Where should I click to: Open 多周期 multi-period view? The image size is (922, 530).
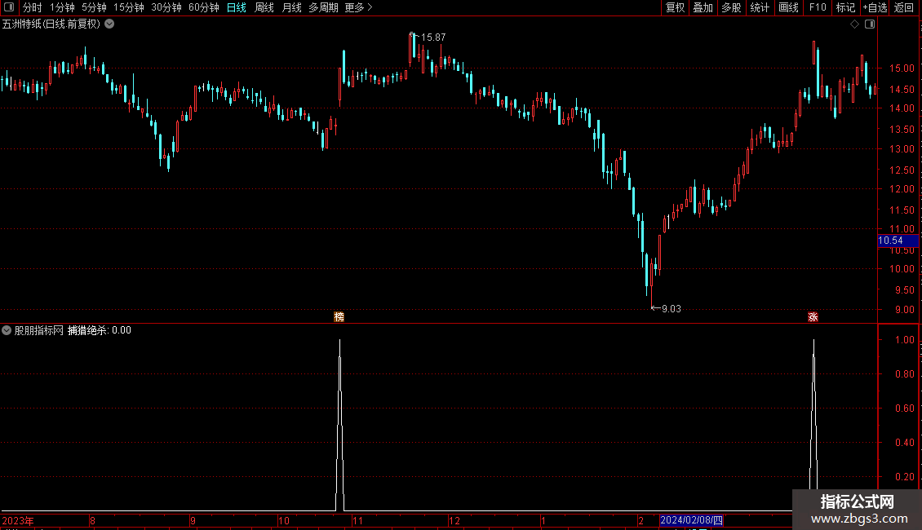tap(323, 7)
